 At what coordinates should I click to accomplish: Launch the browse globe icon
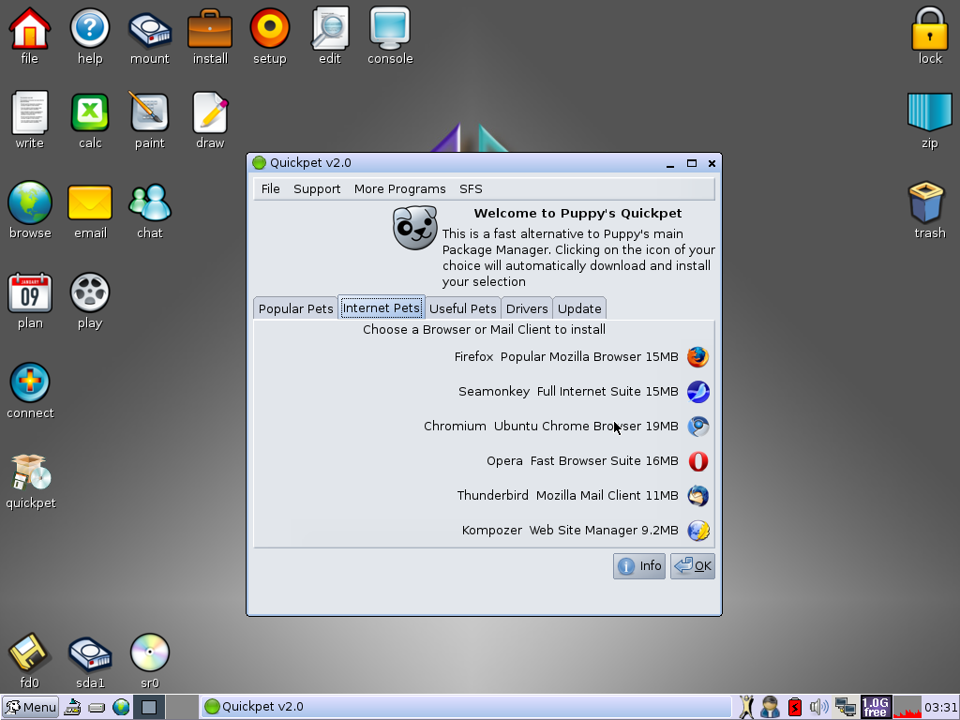[29, 210]
